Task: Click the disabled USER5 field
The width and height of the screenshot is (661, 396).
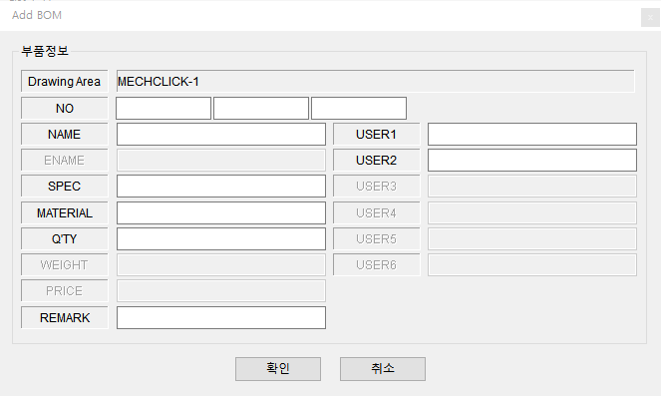Action: tap(532, 239)
